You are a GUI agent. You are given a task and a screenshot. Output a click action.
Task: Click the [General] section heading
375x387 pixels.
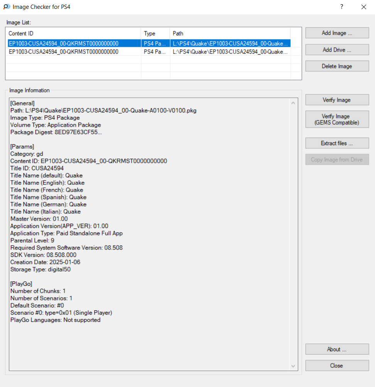coord(22,103)
